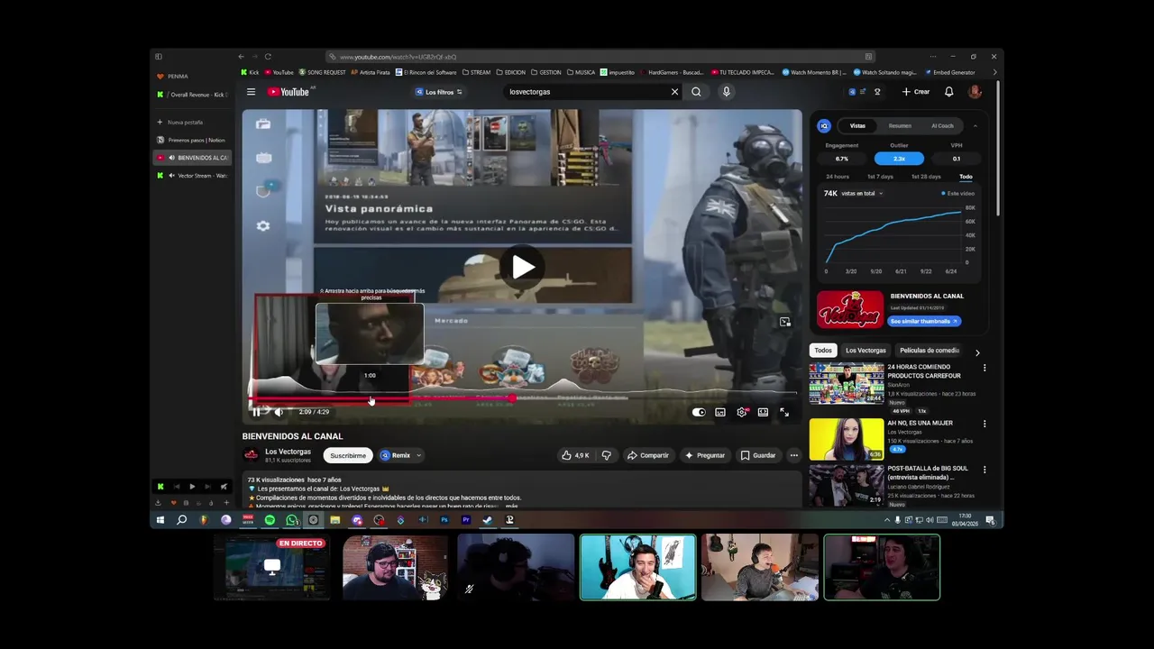Click See similar thumbnails button

tap(924, 321)
